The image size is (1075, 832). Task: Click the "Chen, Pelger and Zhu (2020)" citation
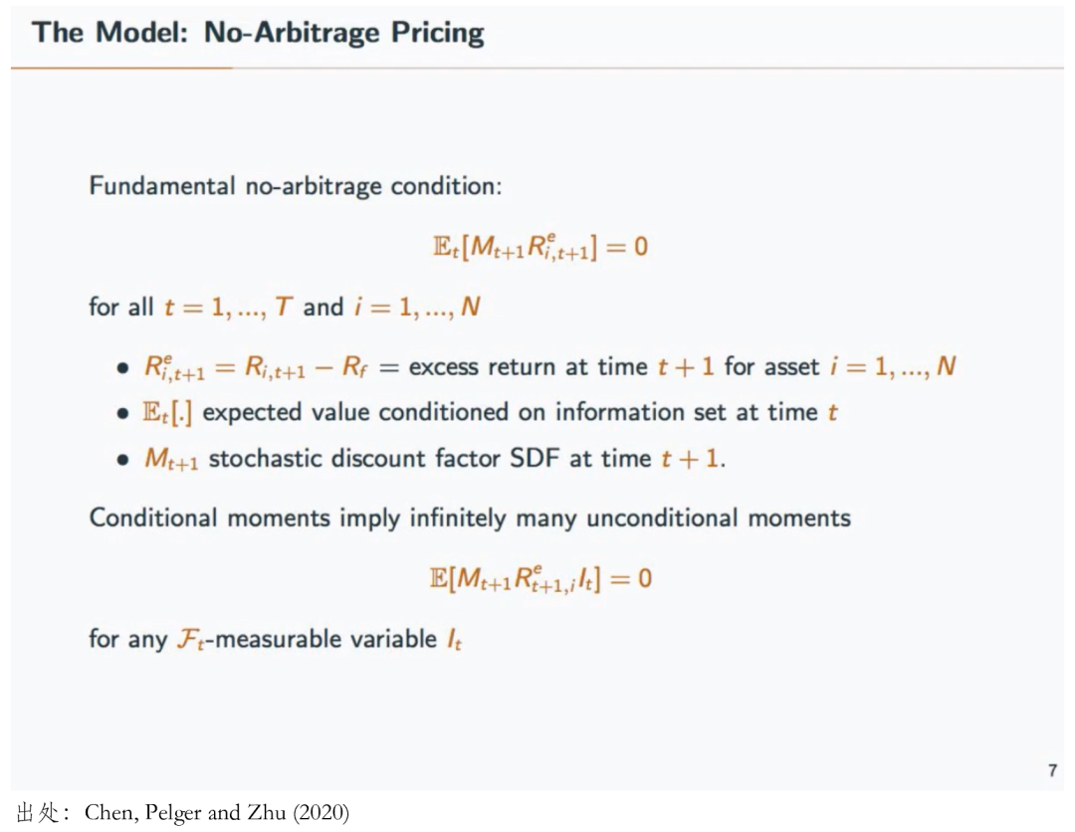[x=217, y=813]
